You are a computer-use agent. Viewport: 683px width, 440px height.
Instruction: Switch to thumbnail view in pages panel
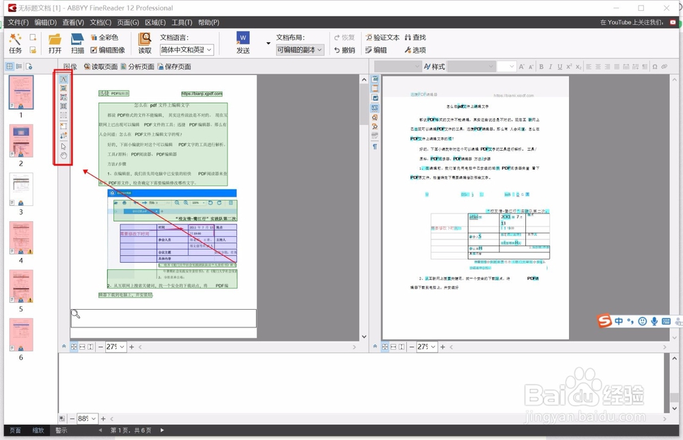click(x=9, y=67)
